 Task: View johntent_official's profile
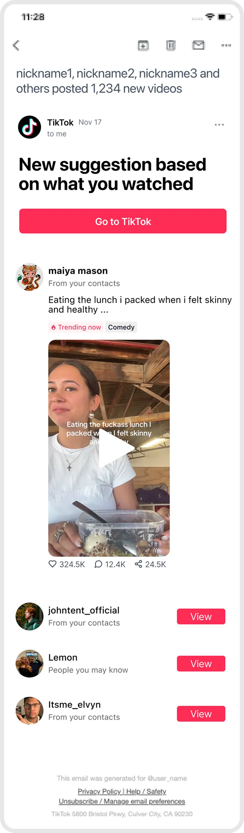point(201,616)
